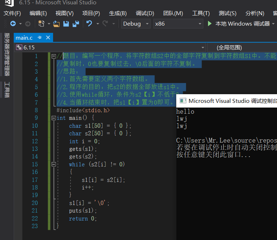Click line number 8 in the gutter
This screenshot has width=277, height=240.
point(36,110)
